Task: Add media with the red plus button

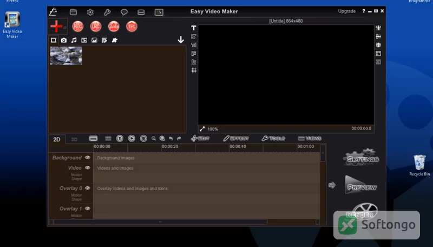Action: point(57,27)
